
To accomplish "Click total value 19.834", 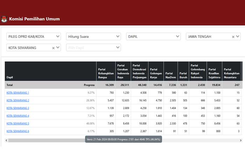I will (216, 85).
